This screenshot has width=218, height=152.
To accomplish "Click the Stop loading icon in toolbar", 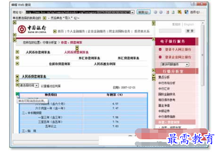I will 168,12.
